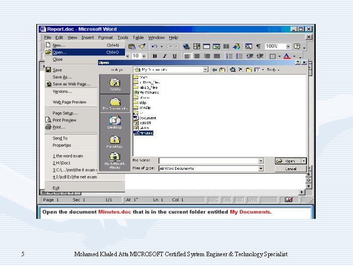353x265 pixels.
Task: Expand the Undo history dropdown arrow
Action: [x=161, y=47]
